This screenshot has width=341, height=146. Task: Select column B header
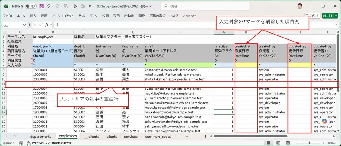(53, 32)
